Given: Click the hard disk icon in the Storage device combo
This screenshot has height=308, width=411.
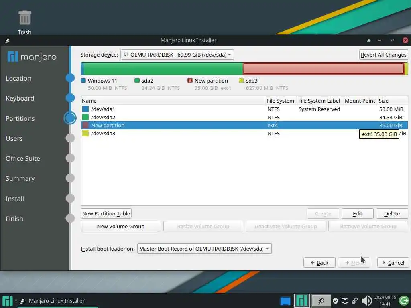Looking at the screenshot, I should click(126, 55).
